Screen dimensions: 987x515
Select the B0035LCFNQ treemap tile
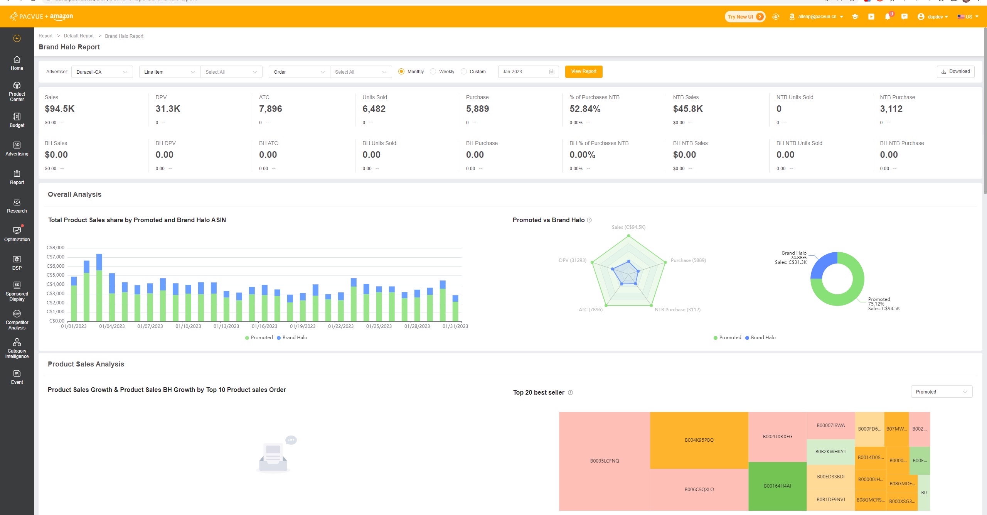click(x=605, y=461)
